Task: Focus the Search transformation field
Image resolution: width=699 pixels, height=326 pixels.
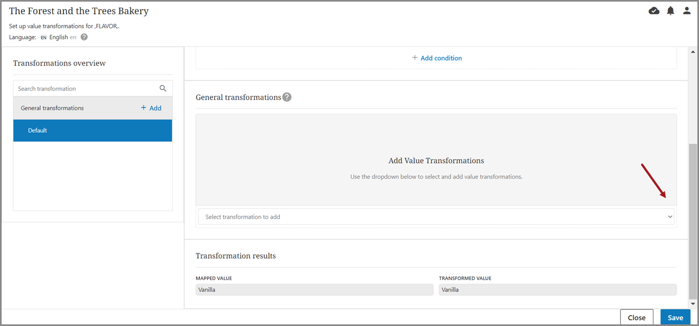Action: tap(87, 88)
